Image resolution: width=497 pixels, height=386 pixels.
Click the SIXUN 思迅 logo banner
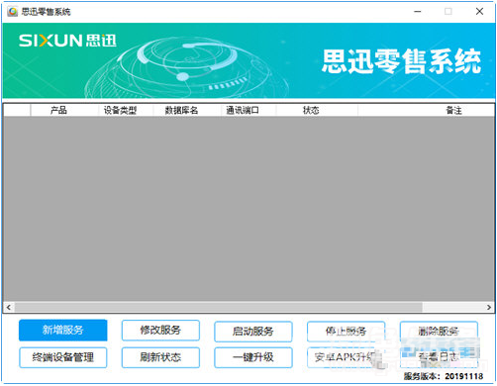click(67, 41)
